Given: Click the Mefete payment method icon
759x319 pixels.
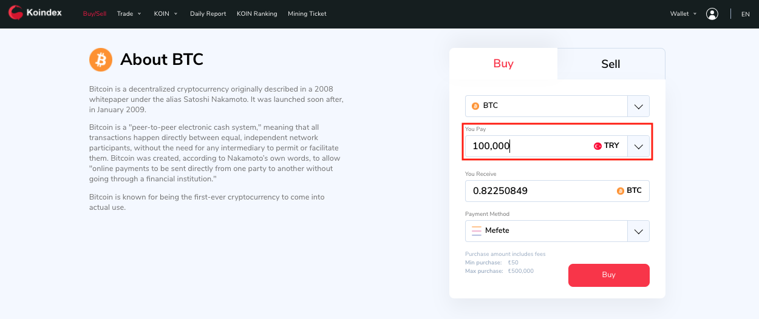Looking at the screenshot, I should point(477,231).
